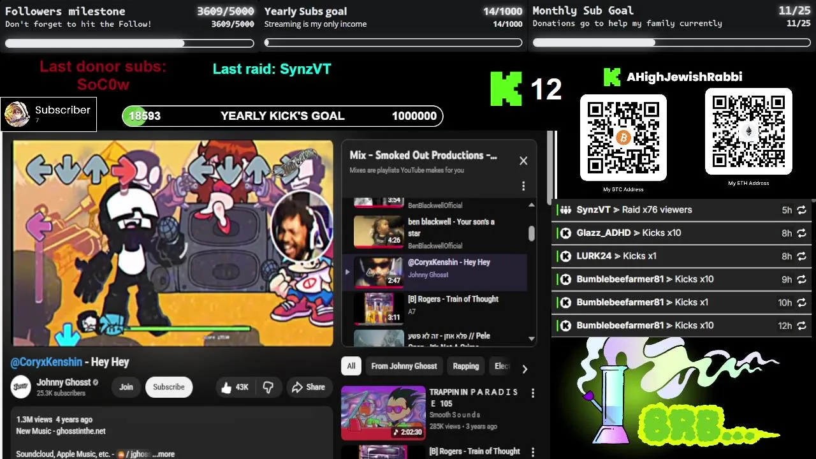This screenshot has width=816, height=459.
Task: Click the 43K likes count
Action: pyautogui.click(x=242, y=387)
